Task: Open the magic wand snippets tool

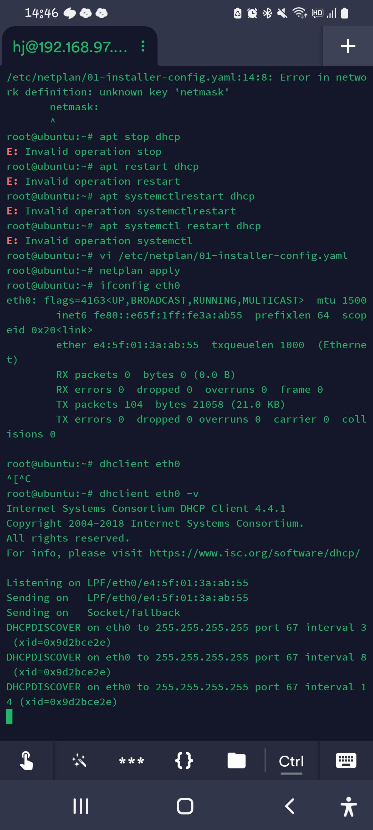Action: [79, 760]
